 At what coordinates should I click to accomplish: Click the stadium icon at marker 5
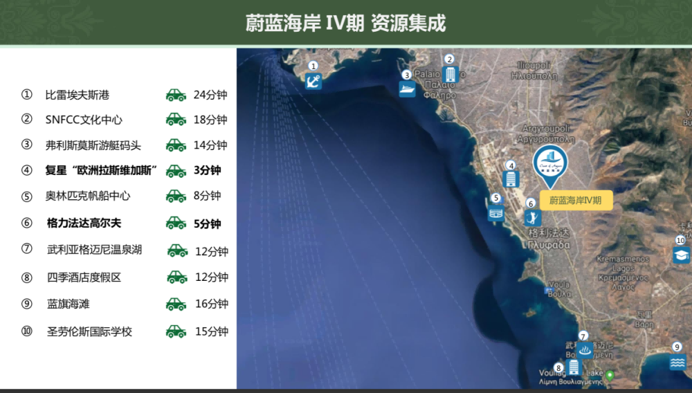point(496,213)
